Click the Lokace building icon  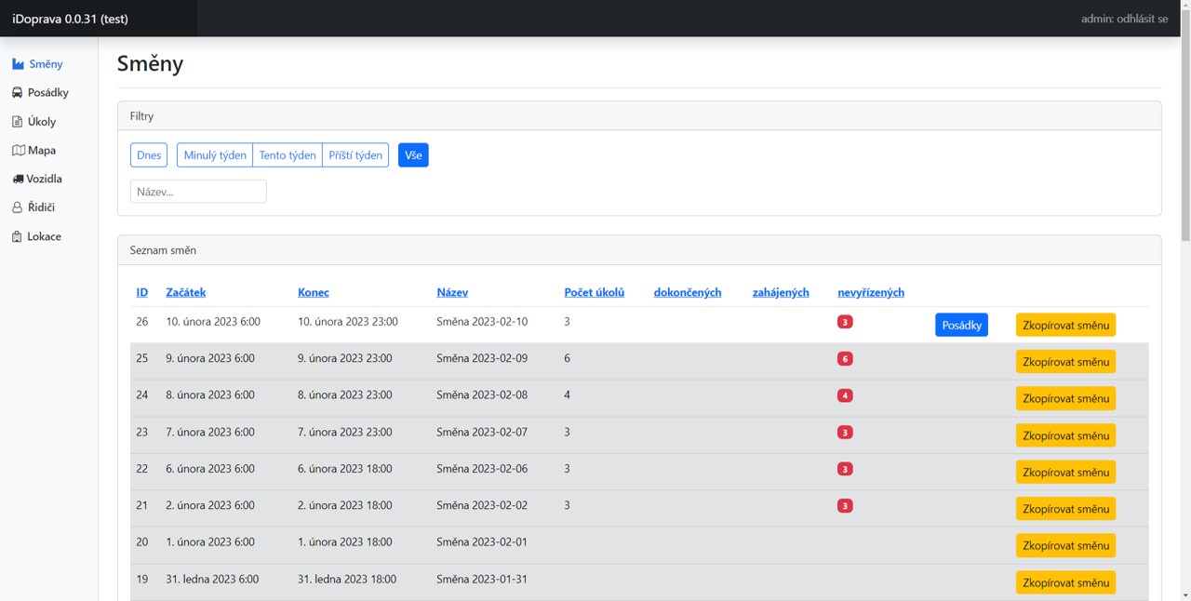click(18, 237)
